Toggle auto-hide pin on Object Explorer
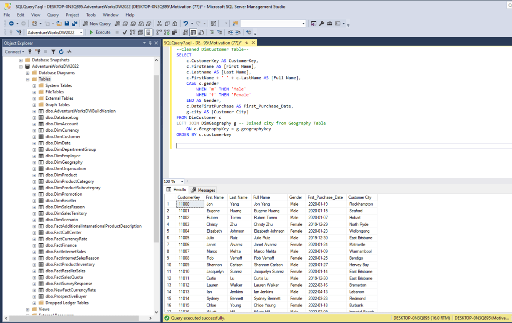 (x=150, y=43)
